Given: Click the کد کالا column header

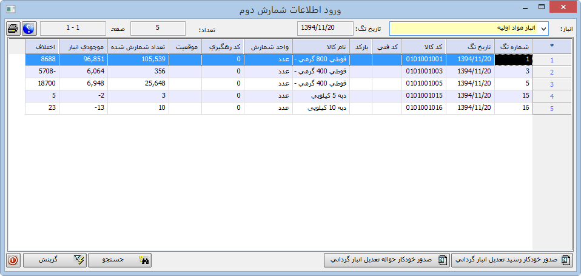Looking at the screenshot, I should [x=423, y=46].
